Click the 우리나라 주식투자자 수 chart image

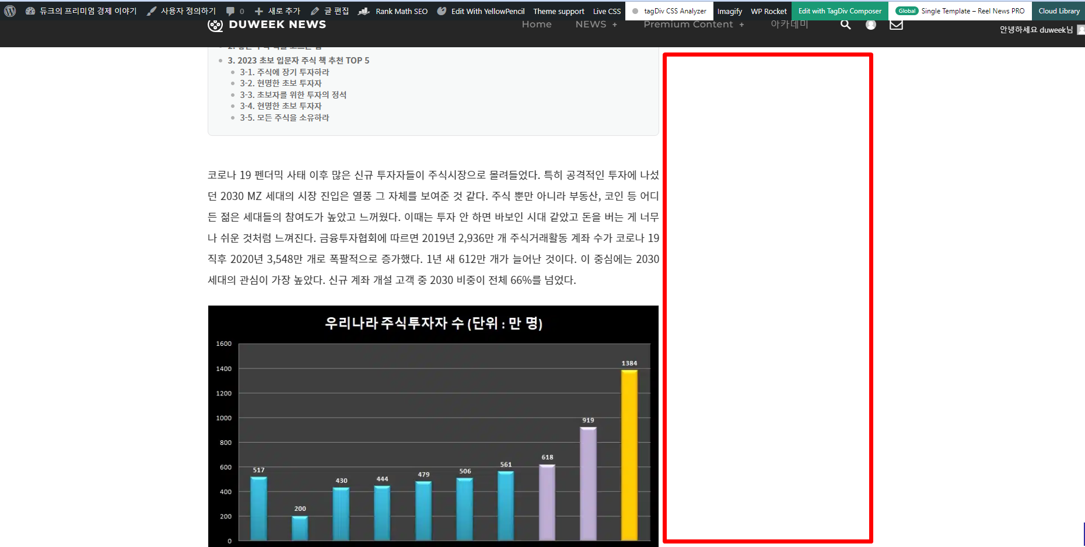[x=433, y=426]
